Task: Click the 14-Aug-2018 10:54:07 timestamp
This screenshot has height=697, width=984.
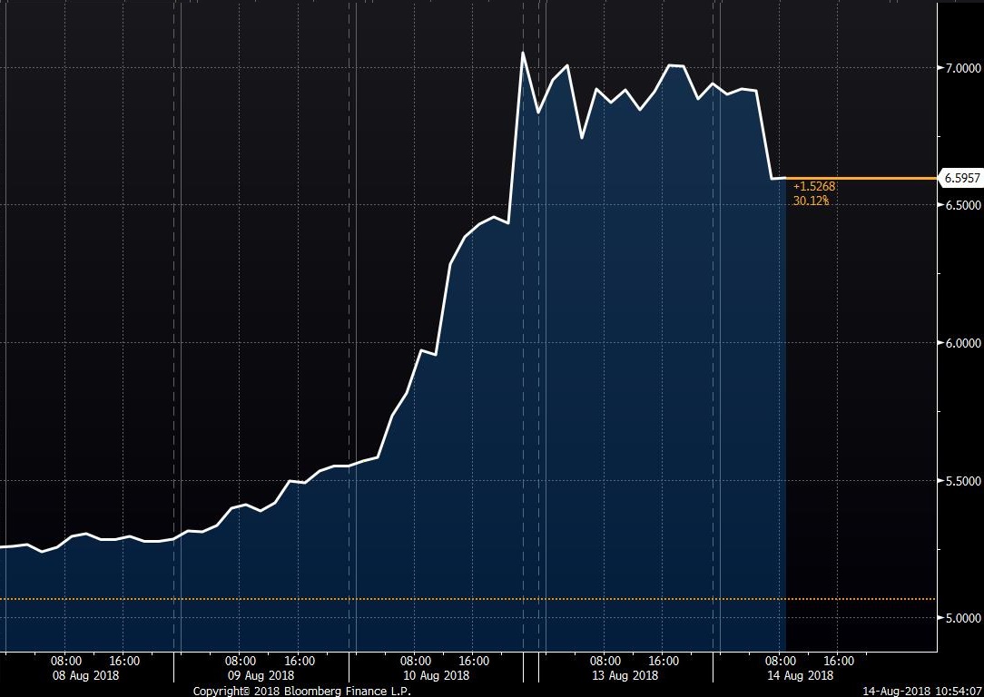Action: (922, 691)
